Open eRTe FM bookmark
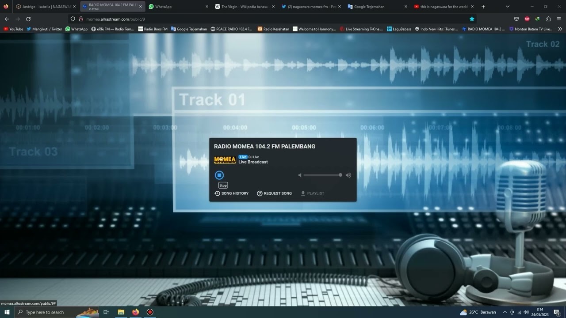This screenshot has width=566, height=318. [x=113, y=29]
